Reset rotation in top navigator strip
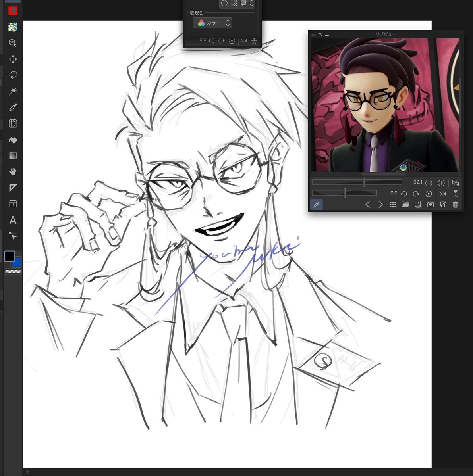This screenshot has height=476, width=473. [232, 40]
